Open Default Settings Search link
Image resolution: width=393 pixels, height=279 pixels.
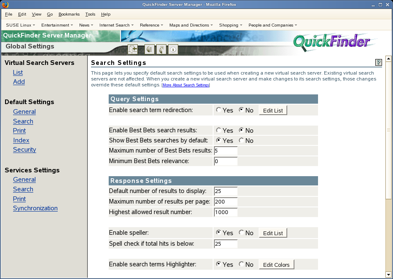coord(23,121)
